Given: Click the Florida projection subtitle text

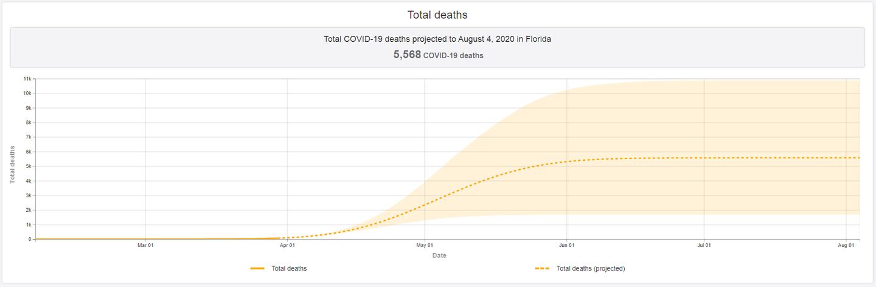Looking at the screenshot, I should point(437,39).
